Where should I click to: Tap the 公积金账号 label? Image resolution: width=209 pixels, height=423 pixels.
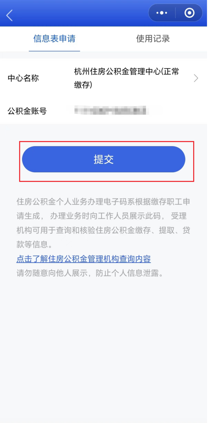[x=27, y=111]
